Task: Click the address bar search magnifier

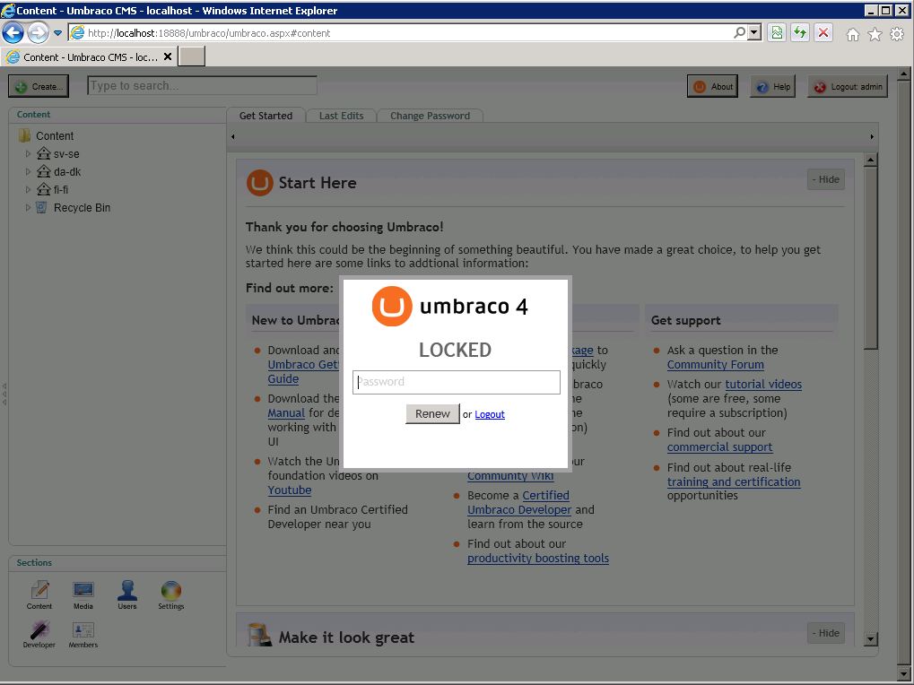Action: (739, 32)
